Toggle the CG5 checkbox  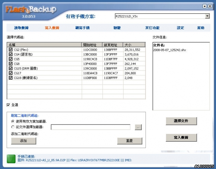click(10, 59)
